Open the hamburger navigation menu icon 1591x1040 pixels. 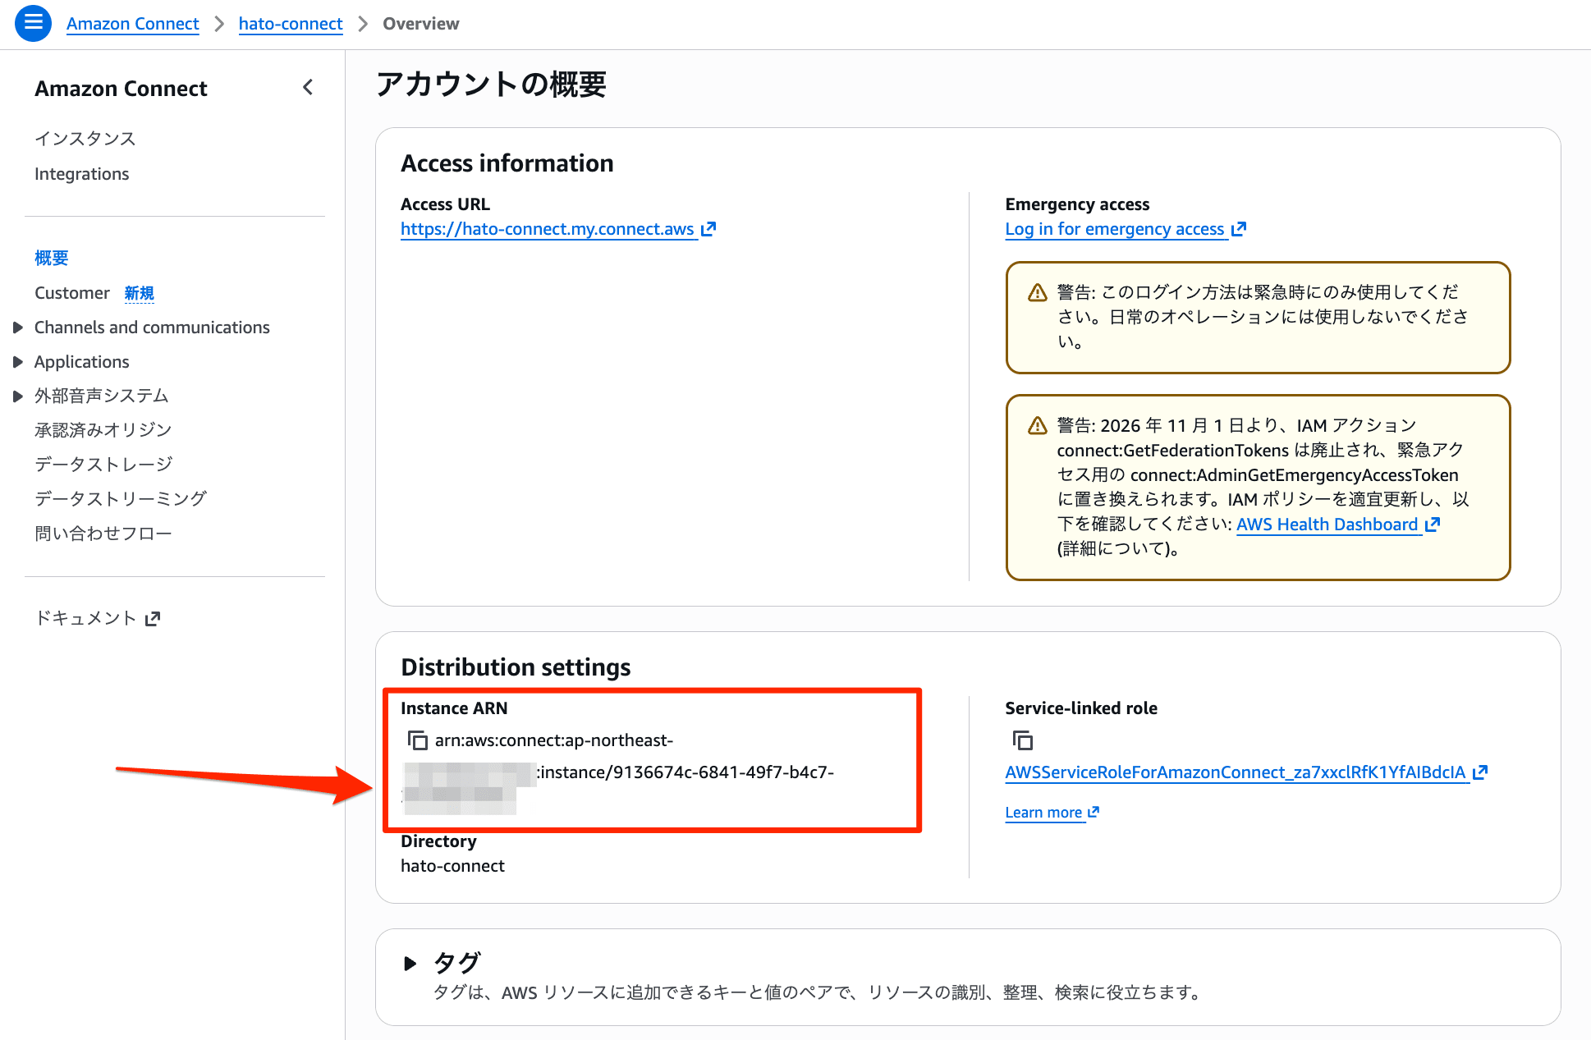coord(33,23)
